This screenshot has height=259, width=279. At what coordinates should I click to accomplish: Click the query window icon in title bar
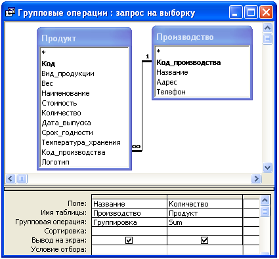(x=10, y=12)
